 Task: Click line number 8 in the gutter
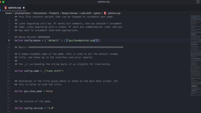(9, 40)
